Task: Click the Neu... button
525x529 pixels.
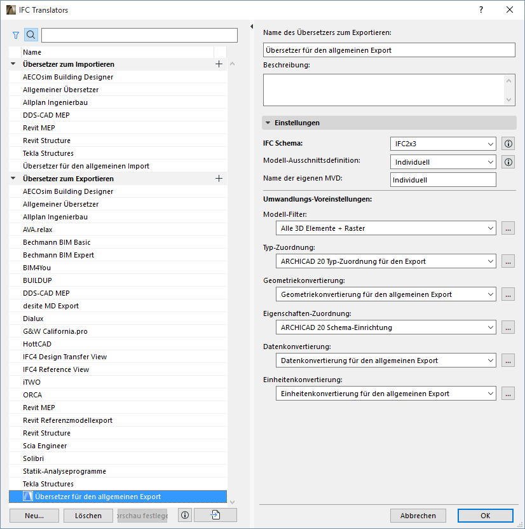Action: [x=34, y=515]
